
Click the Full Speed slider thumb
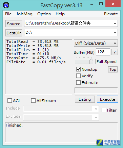tap(91, 61)
